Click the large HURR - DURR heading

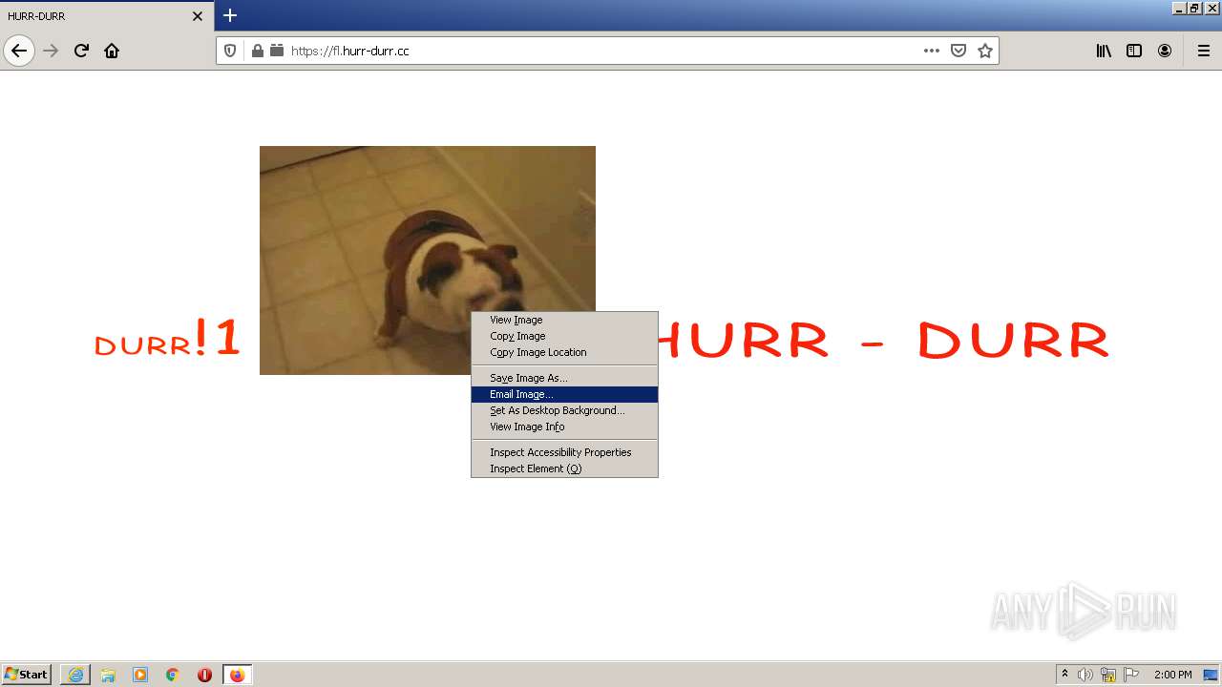click(883, 341)
